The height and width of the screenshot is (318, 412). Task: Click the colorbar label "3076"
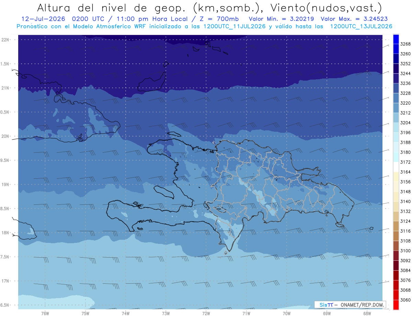point(406,280)
